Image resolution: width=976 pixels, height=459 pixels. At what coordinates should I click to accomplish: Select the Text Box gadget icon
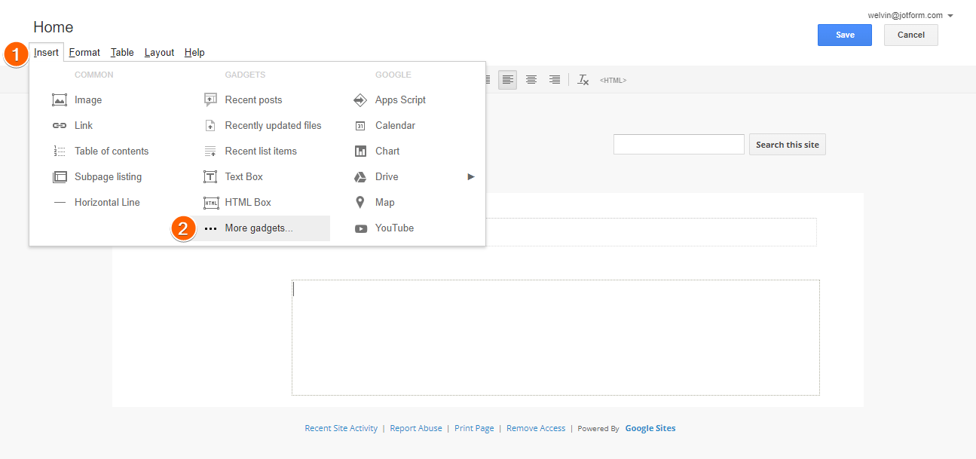point(210,176)
